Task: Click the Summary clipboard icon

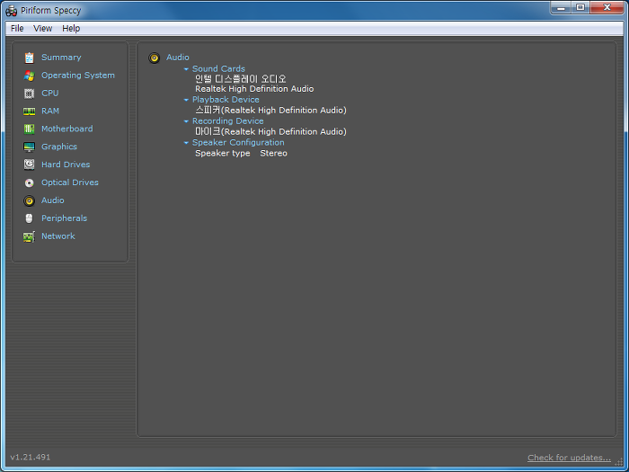Action: (x=29, y=58)
